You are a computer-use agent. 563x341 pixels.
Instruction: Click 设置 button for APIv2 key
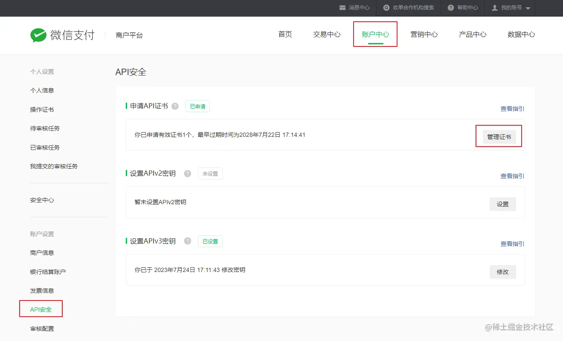[x=503, y=204]
